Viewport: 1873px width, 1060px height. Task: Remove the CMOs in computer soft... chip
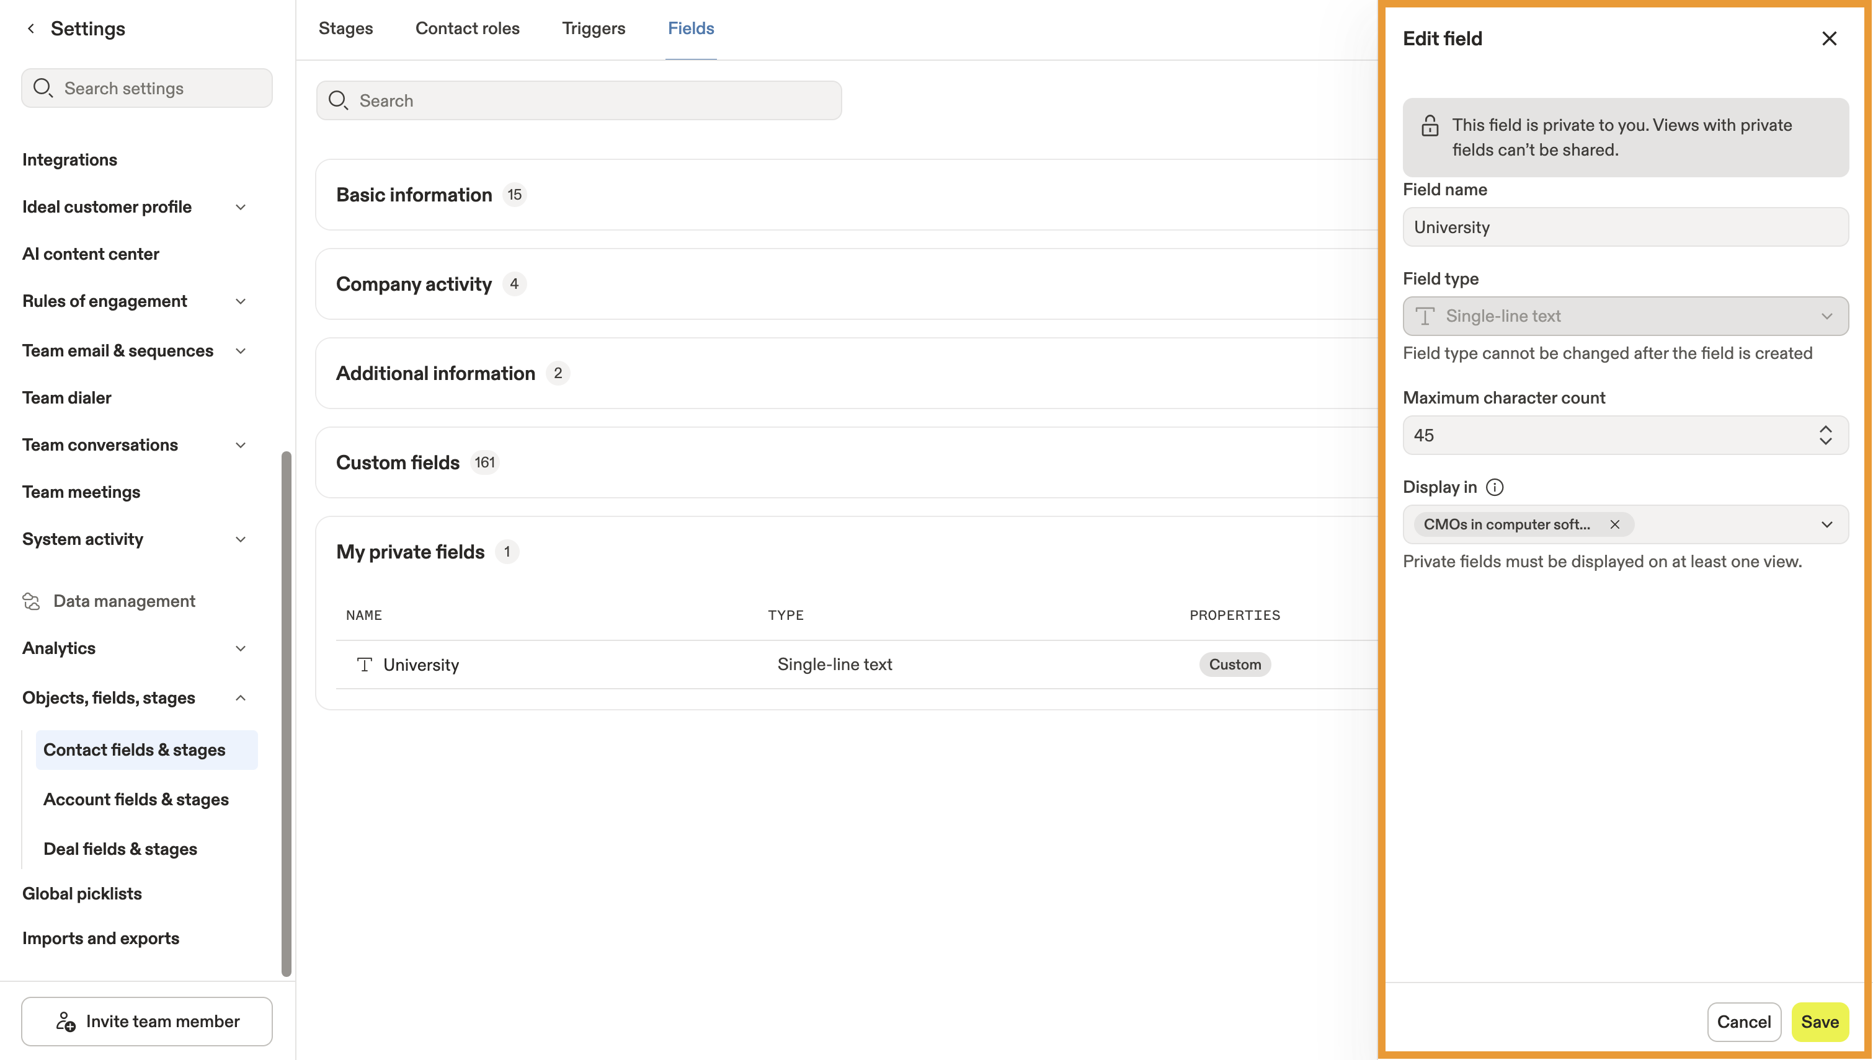click(x=1614, y=524)
